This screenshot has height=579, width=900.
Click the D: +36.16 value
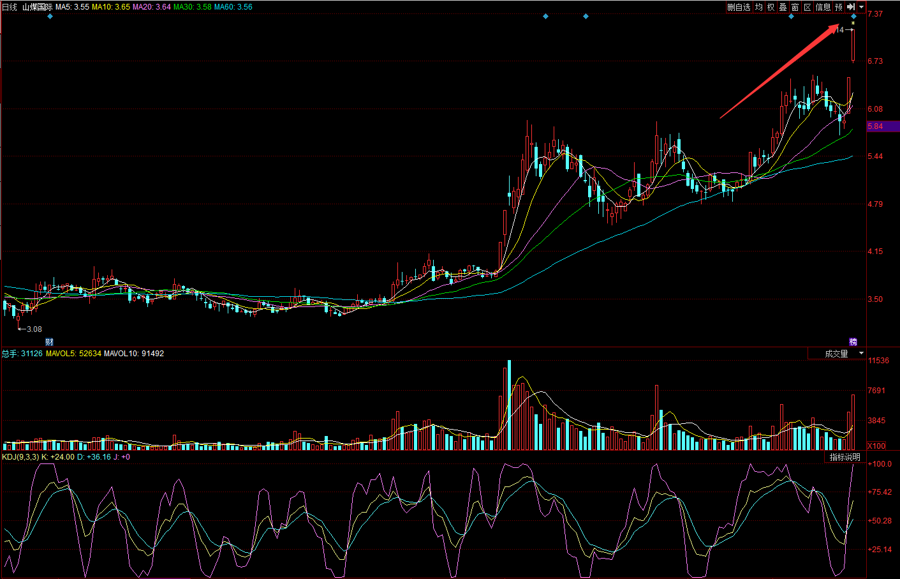[x=94, y=457]
